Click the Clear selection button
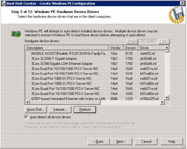The image size is (187, 149). coord(132,42)
